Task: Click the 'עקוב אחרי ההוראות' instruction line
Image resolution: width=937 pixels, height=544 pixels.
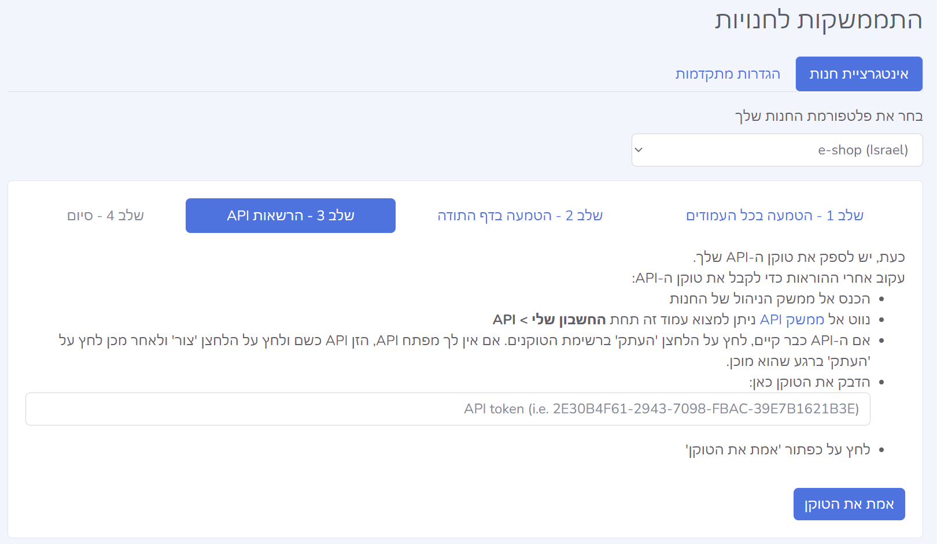Action: tap(768, 278)
